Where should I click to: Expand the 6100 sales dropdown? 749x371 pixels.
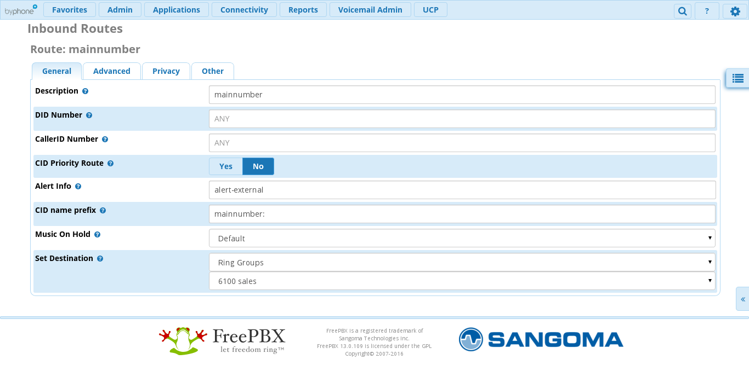pos(462,281)
